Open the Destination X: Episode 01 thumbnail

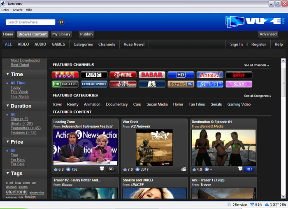pos(223,148)
